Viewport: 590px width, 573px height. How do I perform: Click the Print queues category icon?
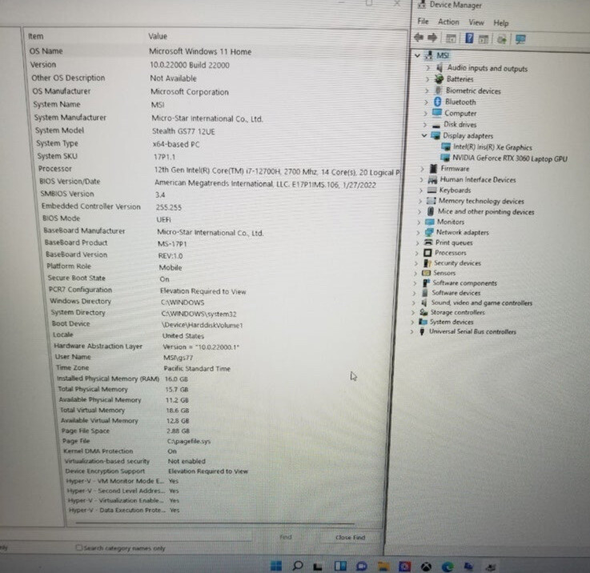click(x=428, y=242)
